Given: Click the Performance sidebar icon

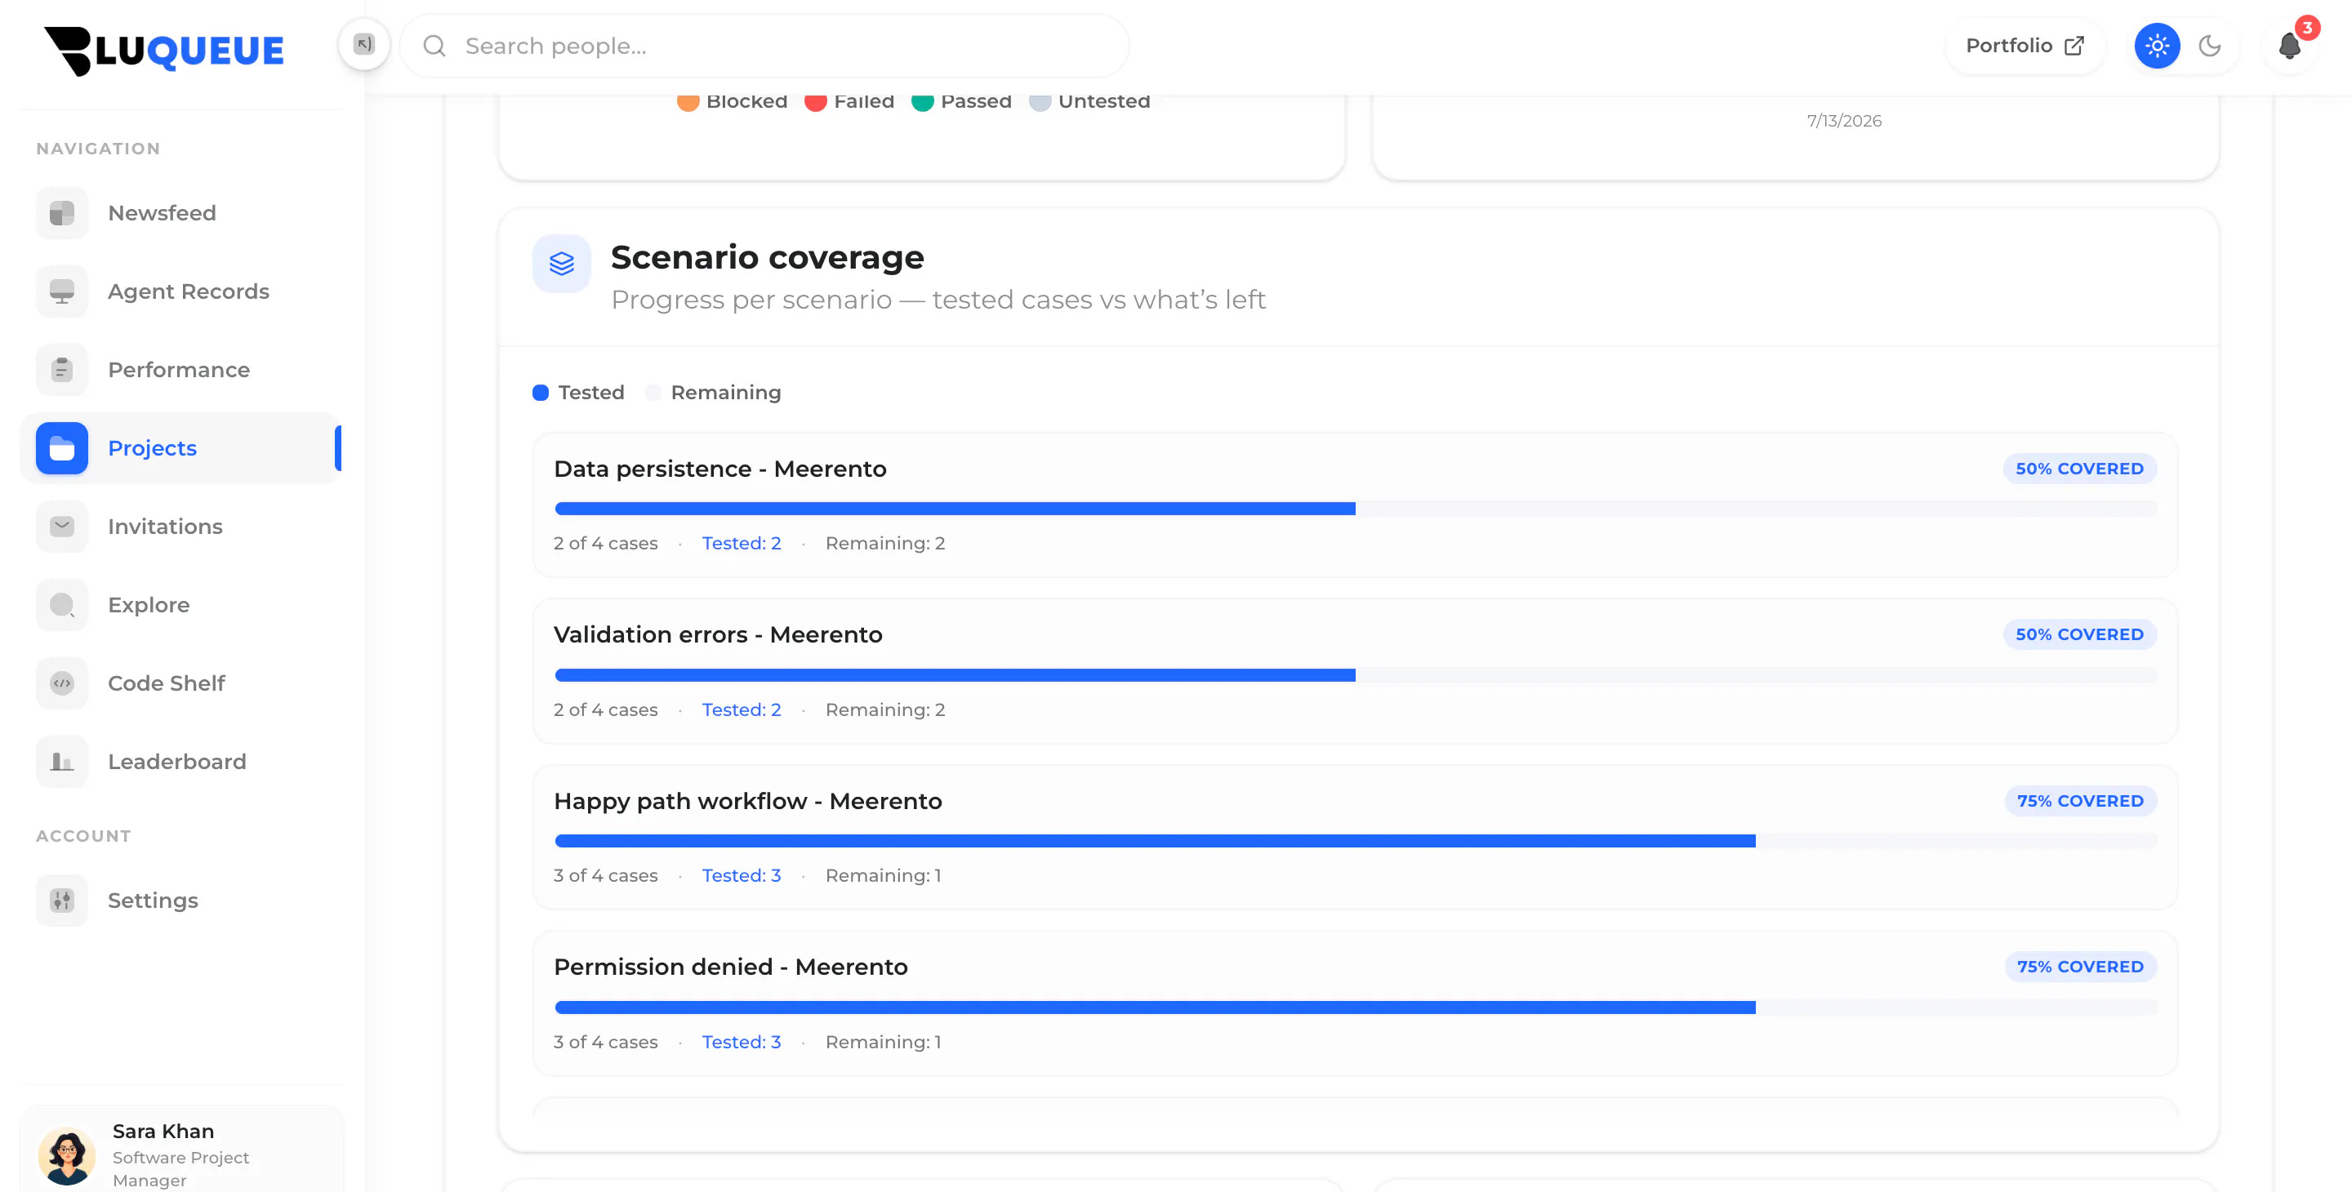Looking at the screenshot, I should tap(62, 370).
